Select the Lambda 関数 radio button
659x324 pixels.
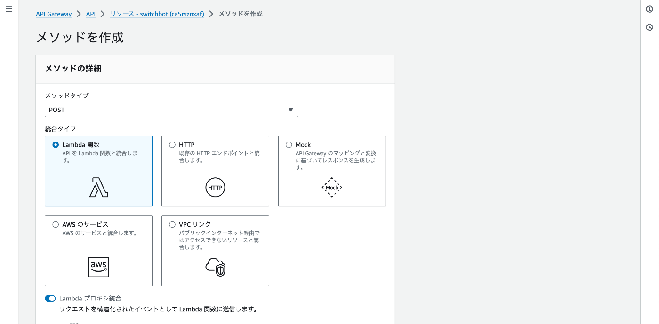coord(56,145)
